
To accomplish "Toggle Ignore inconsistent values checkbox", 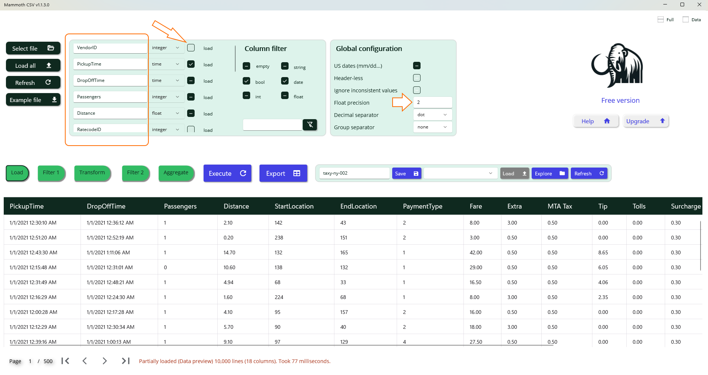I will (x=417, y=90).
